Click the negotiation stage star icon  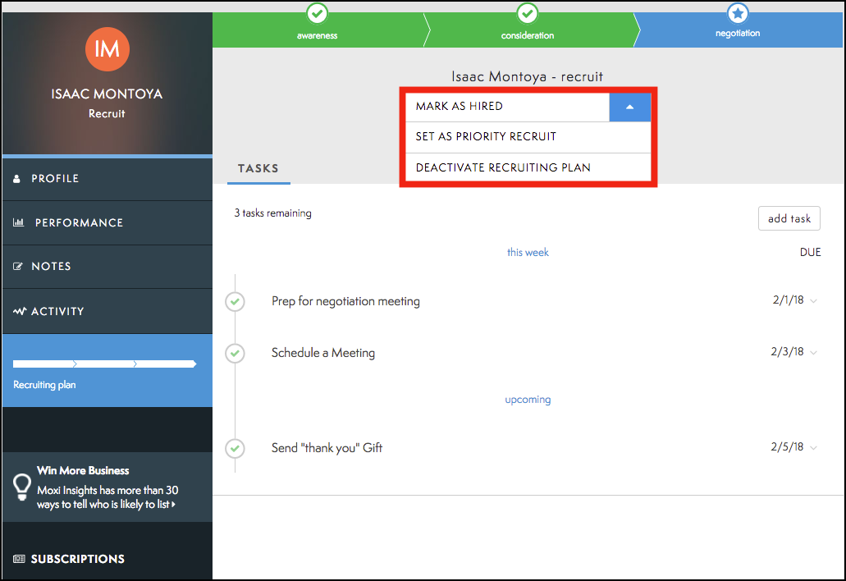click(x=738, y=13)
